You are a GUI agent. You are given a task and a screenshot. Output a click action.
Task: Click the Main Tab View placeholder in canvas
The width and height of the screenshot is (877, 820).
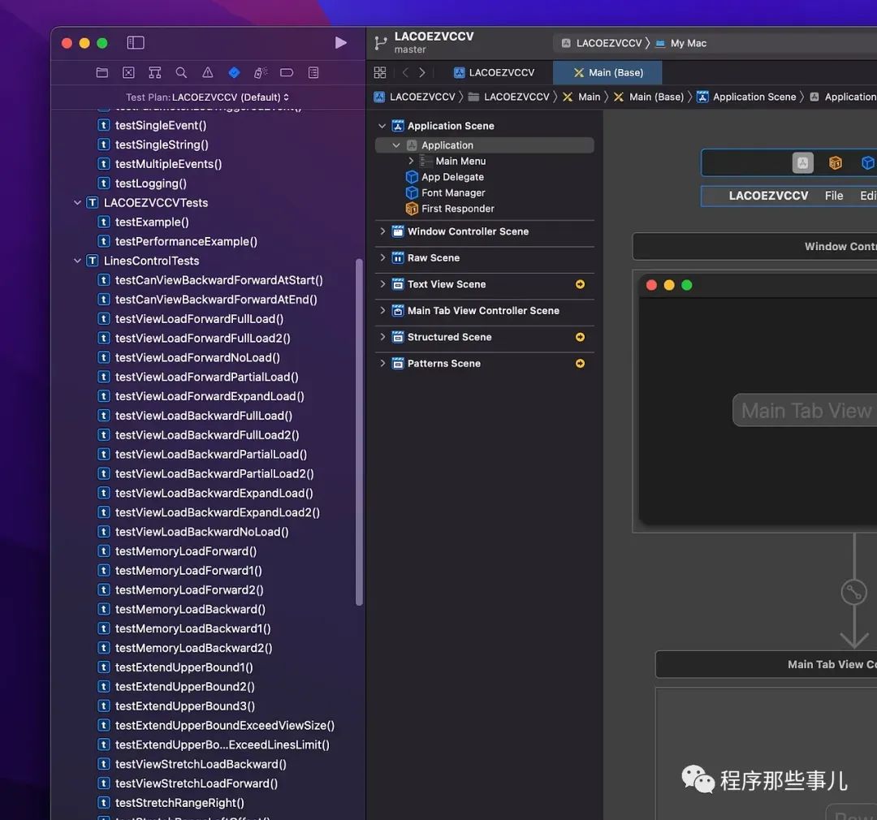[x=805, y=411]
